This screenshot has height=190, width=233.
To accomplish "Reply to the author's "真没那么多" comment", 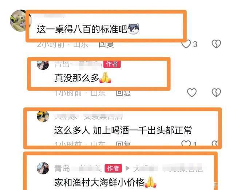I will (123, 93).
